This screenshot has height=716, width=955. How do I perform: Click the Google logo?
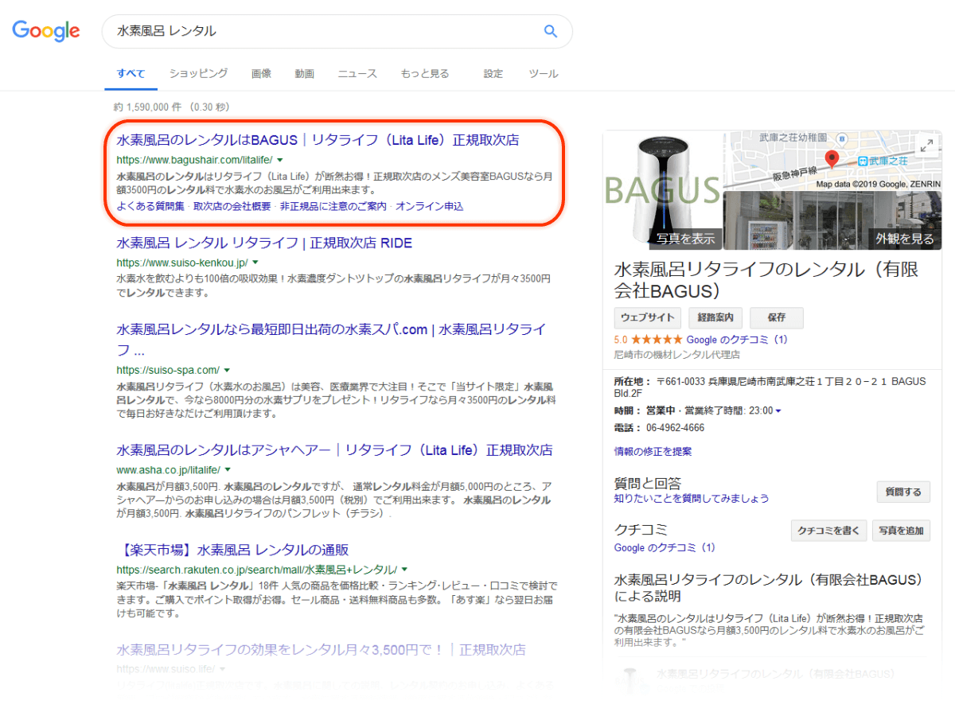(45, 31)
